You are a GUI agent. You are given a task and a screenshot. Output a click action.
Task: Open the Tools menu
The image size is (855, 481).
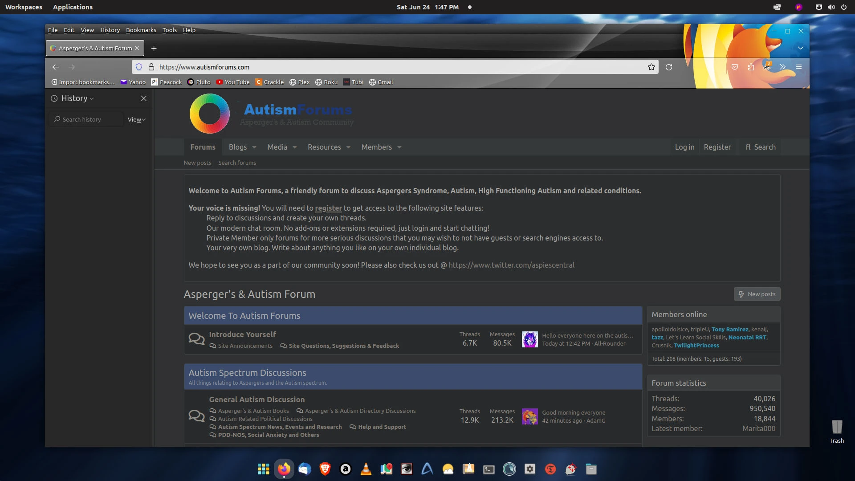click(169, 30)
